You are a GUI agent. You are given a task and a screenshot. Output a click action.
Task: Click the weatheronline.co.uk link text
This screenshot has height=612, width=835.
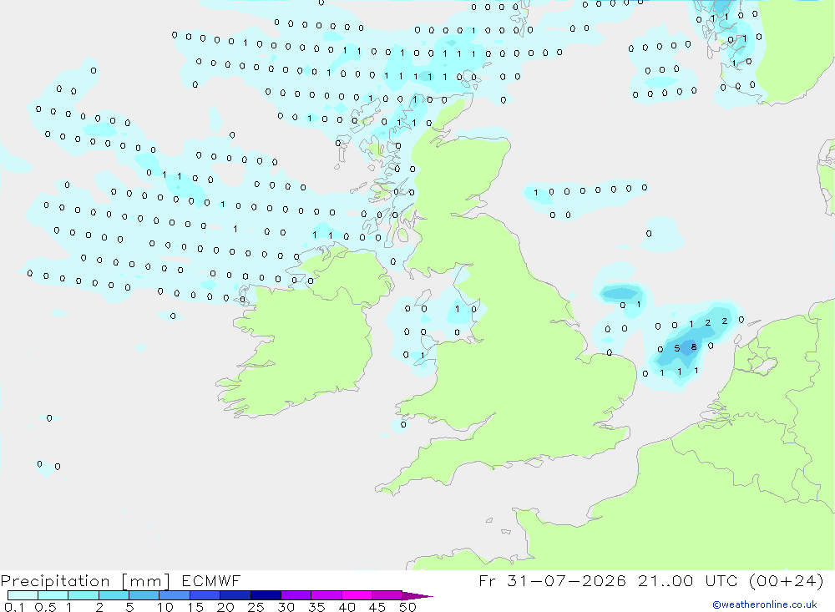[764, 604]
